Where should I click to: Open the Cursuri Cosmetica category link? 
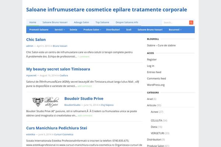click(x=64, y=135)
